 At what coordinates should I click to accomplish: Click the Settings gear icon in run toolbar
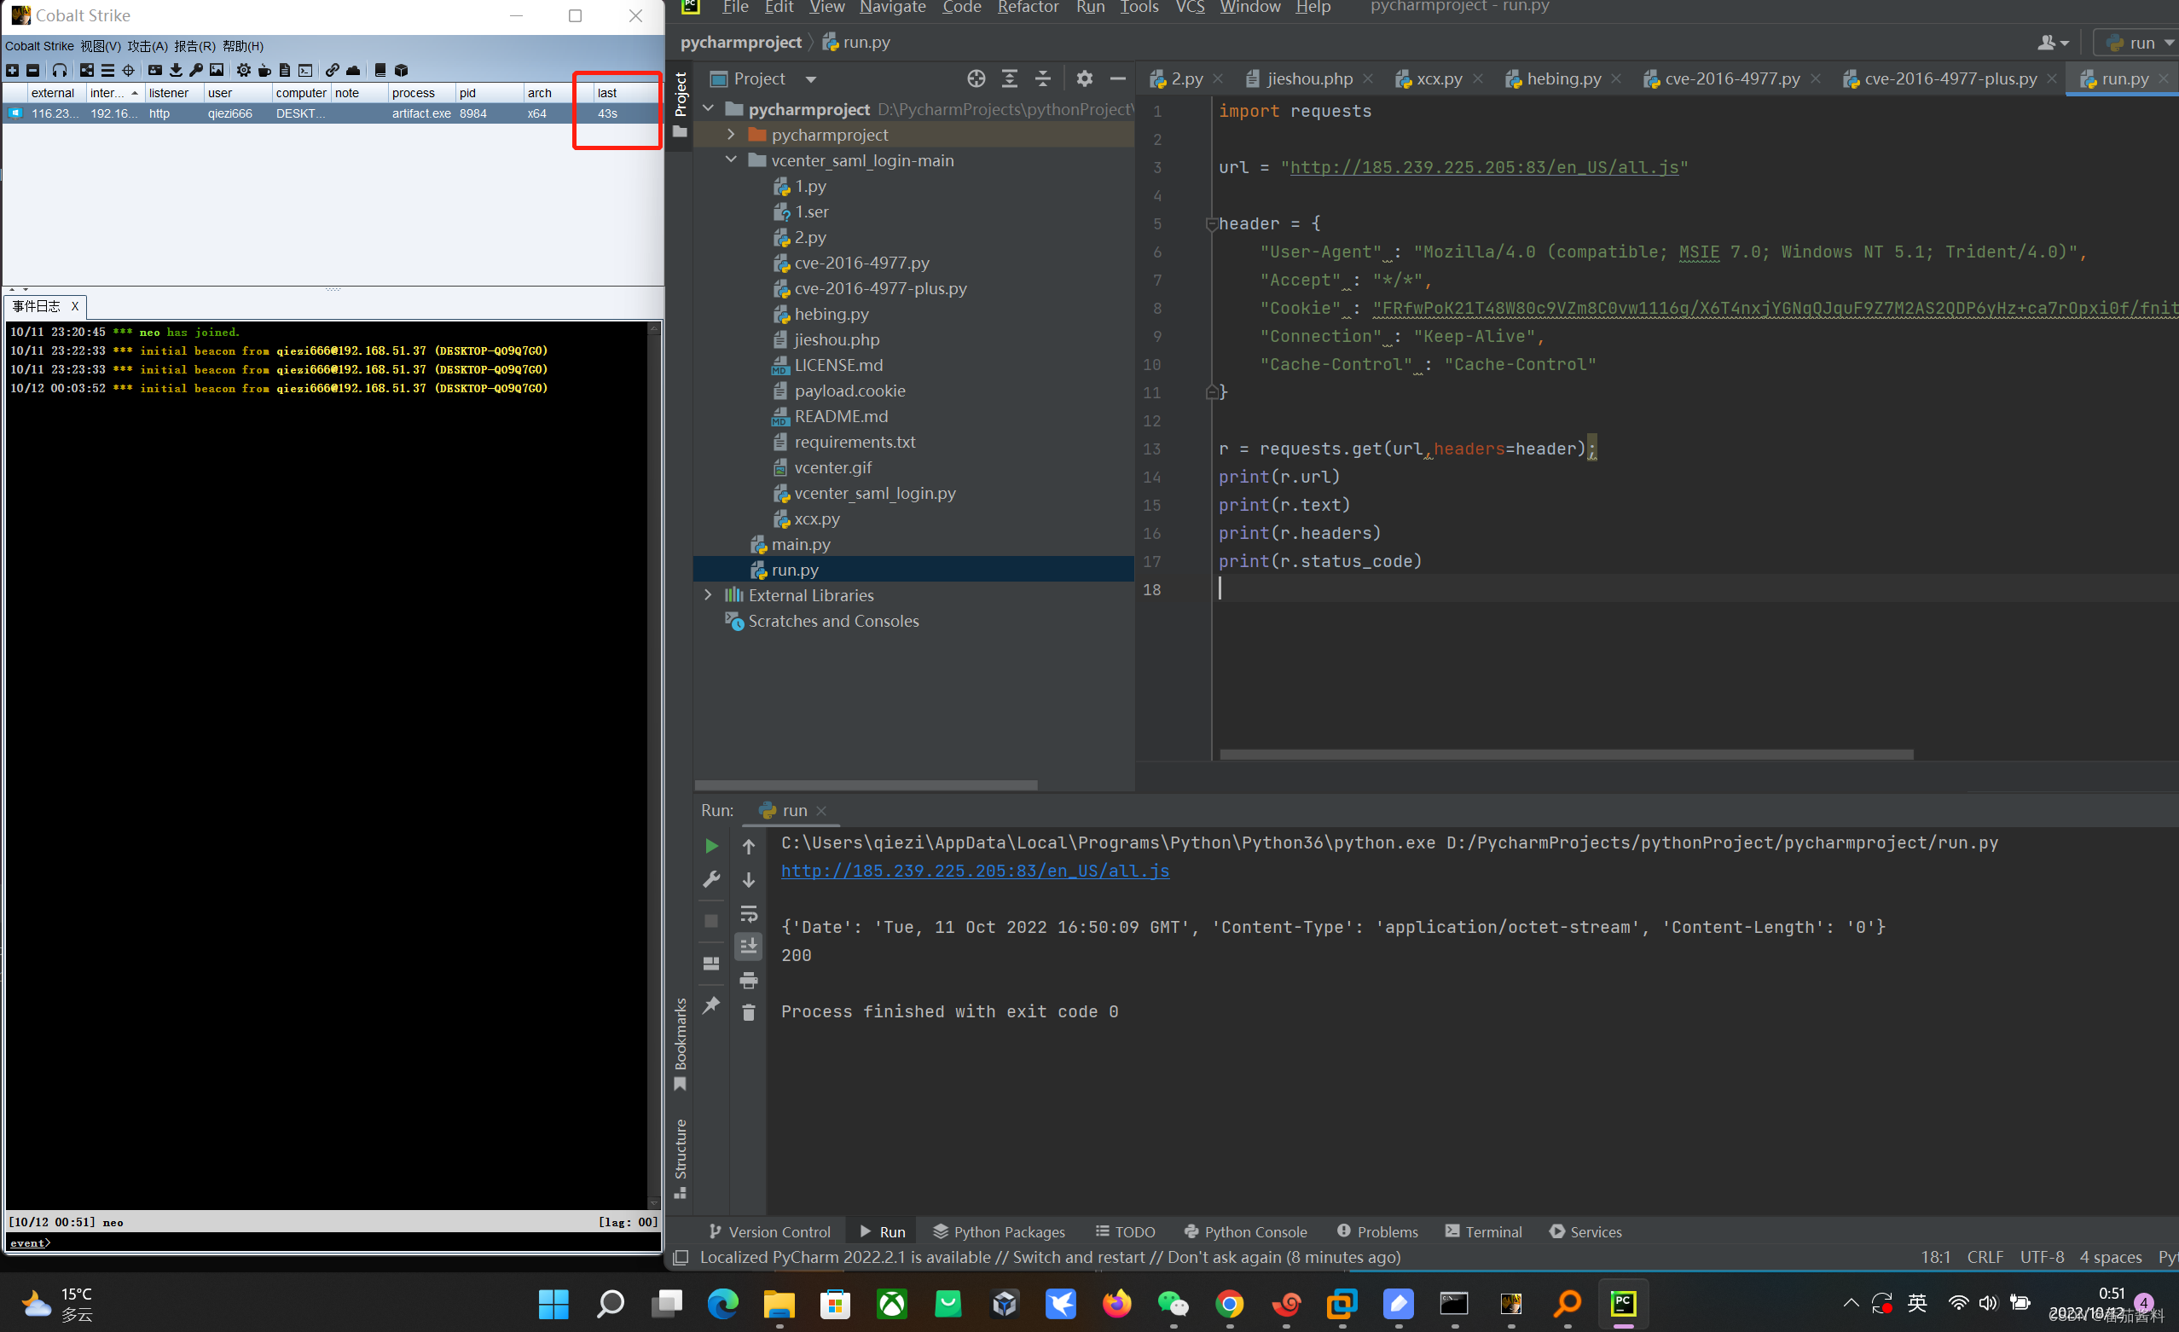pos(711,877)
